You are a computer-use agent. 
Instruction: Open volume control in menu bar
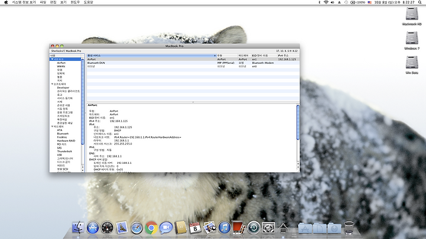[x=333, y=2]
